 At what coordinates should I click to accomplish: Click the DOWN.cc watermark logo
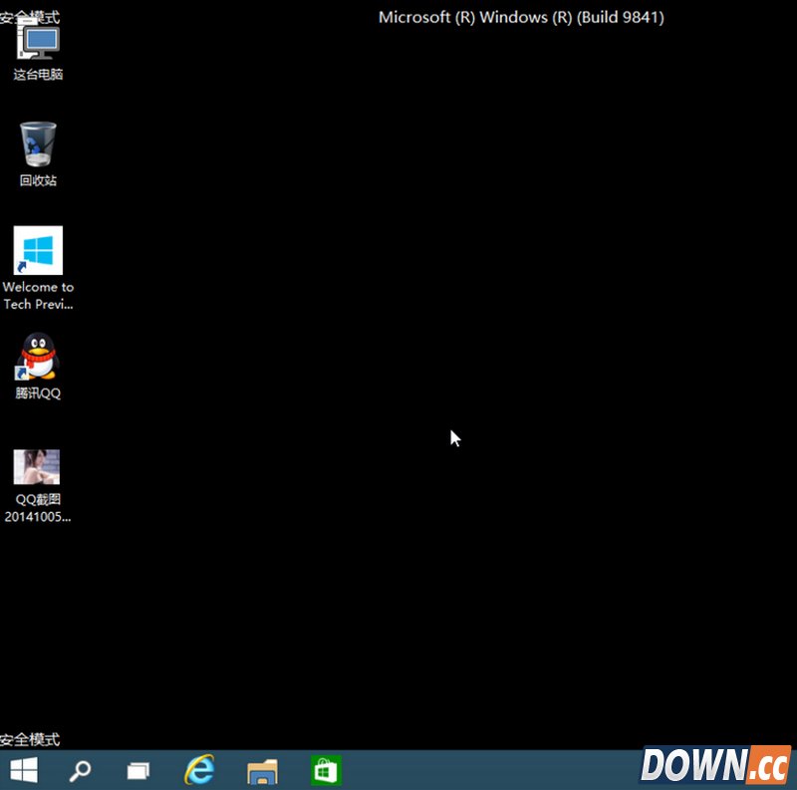pyautogui.click(x=714, y=765)
